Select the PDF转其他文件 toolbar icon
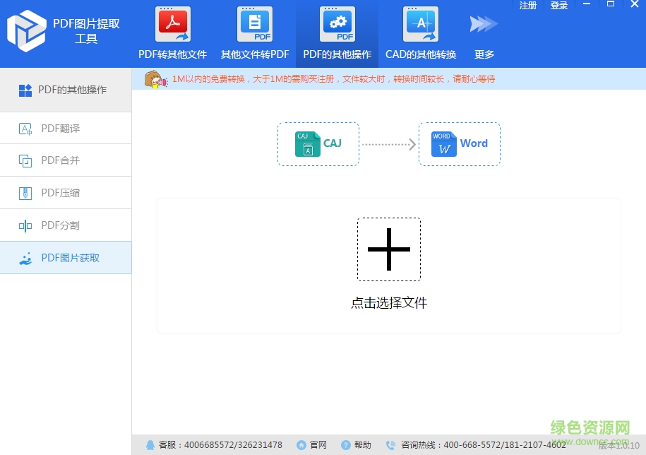 coord(172,23)
